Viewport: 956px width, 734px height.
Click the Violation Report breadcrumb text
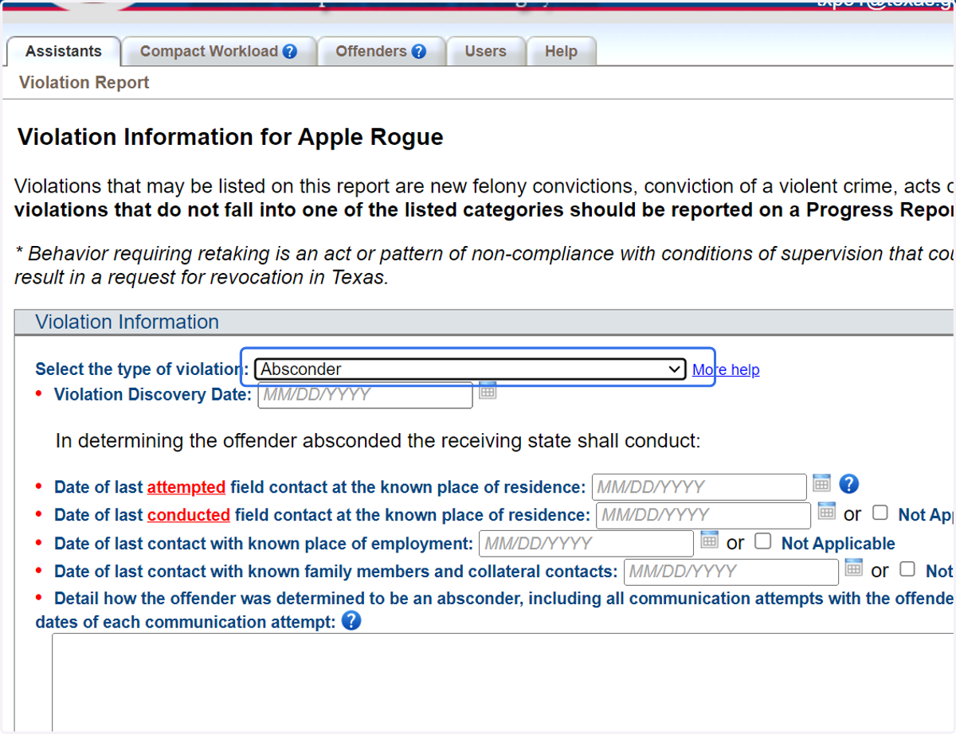point(84,83)
